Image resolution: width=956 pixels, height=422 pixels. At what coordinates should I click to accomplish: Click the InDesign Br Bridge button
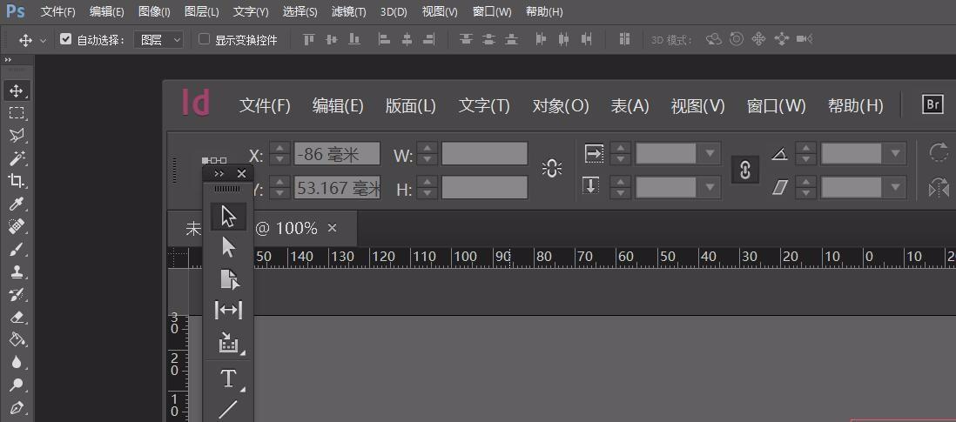click(932, 104)
